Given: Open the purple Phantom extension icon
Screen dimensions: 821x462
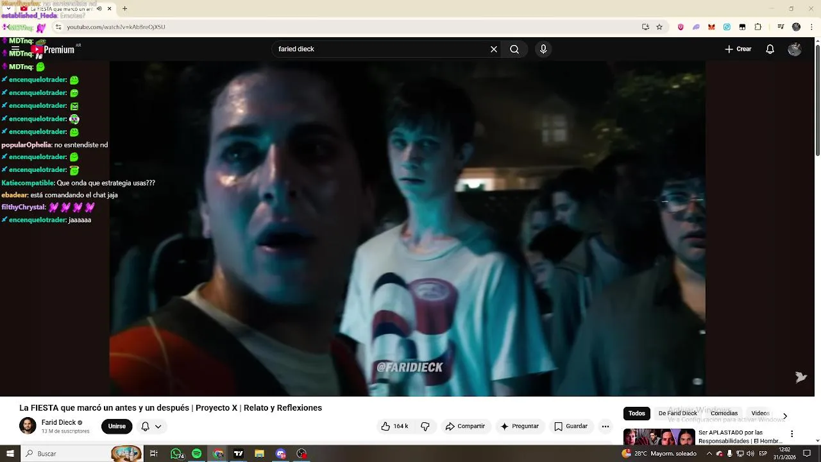Looking at the screenshot, I should pos(696,27).
